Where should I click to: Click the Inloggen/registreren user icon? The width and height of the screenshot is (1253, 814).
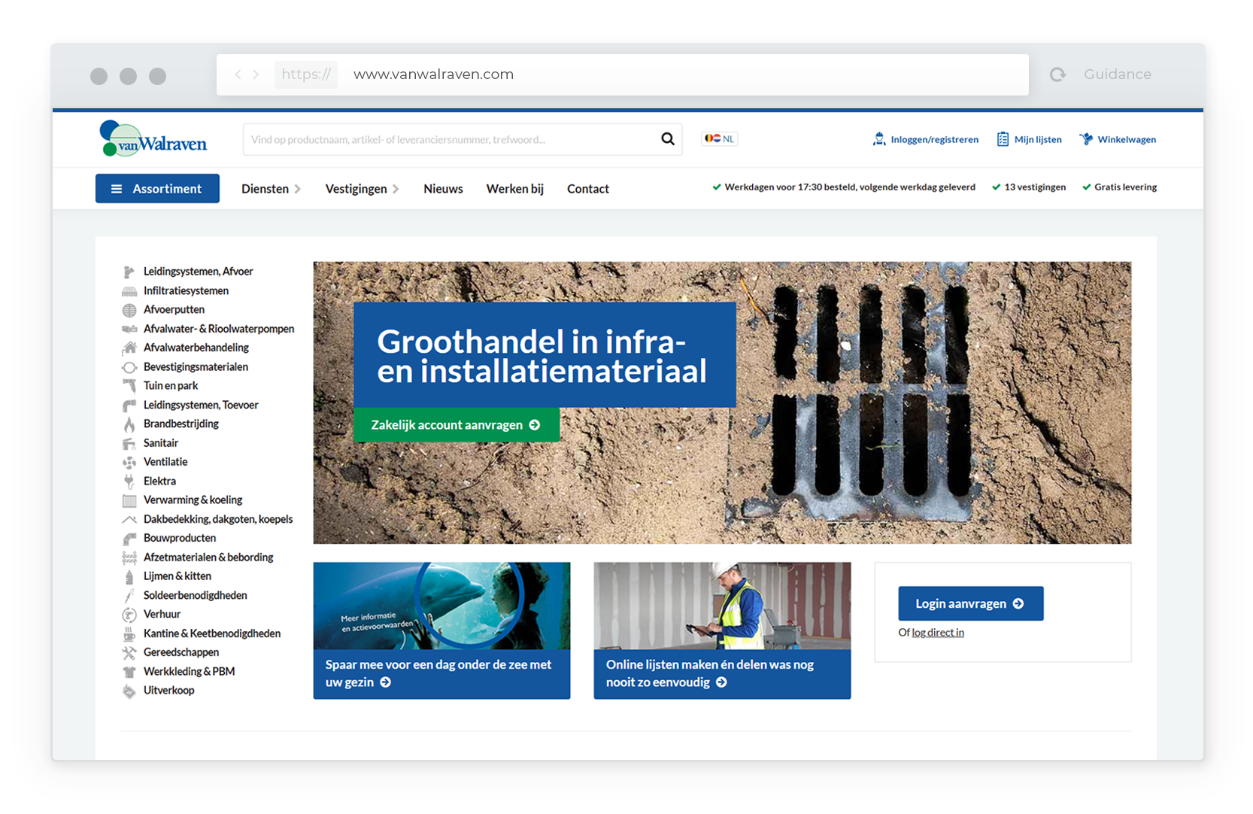[878, 139]
